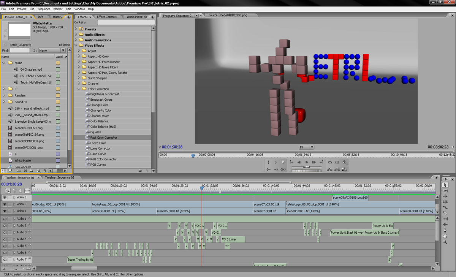Select the Fast Color Corrector effect
Viewport: 456px width, 277px height.
(x=104, y=138)
